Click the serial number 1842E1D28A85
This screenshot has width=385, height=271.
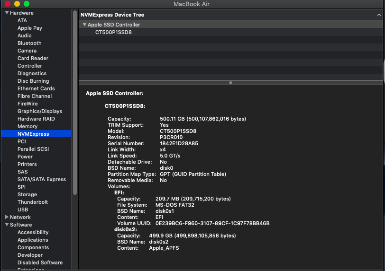pyautogui.click(x=179, y=144)
